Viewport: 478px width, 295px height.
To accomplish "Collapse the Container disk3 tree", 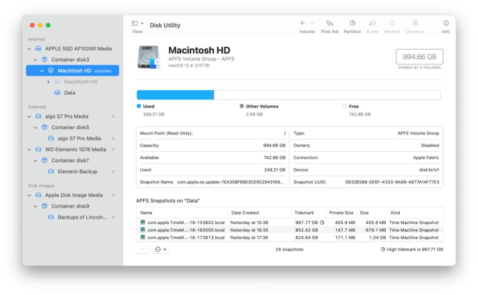I will tap(36, 60).
